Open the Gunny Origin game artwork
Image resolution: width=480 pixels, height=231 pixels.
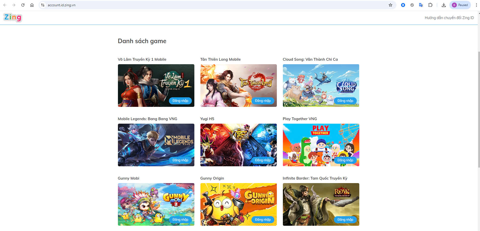[x=238, y=204]
